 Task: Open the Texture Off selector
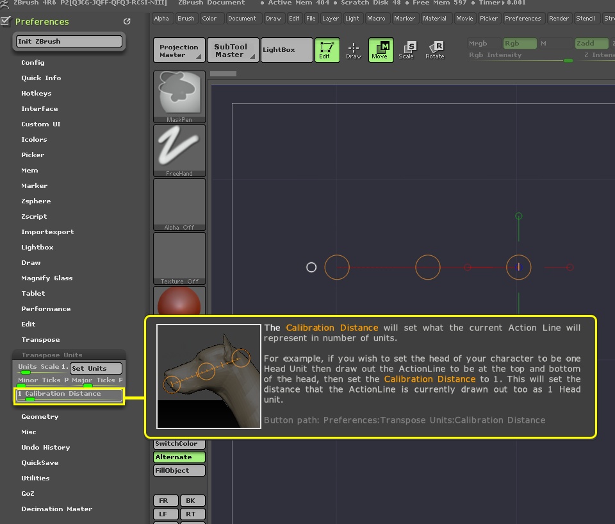pos(179,258)
